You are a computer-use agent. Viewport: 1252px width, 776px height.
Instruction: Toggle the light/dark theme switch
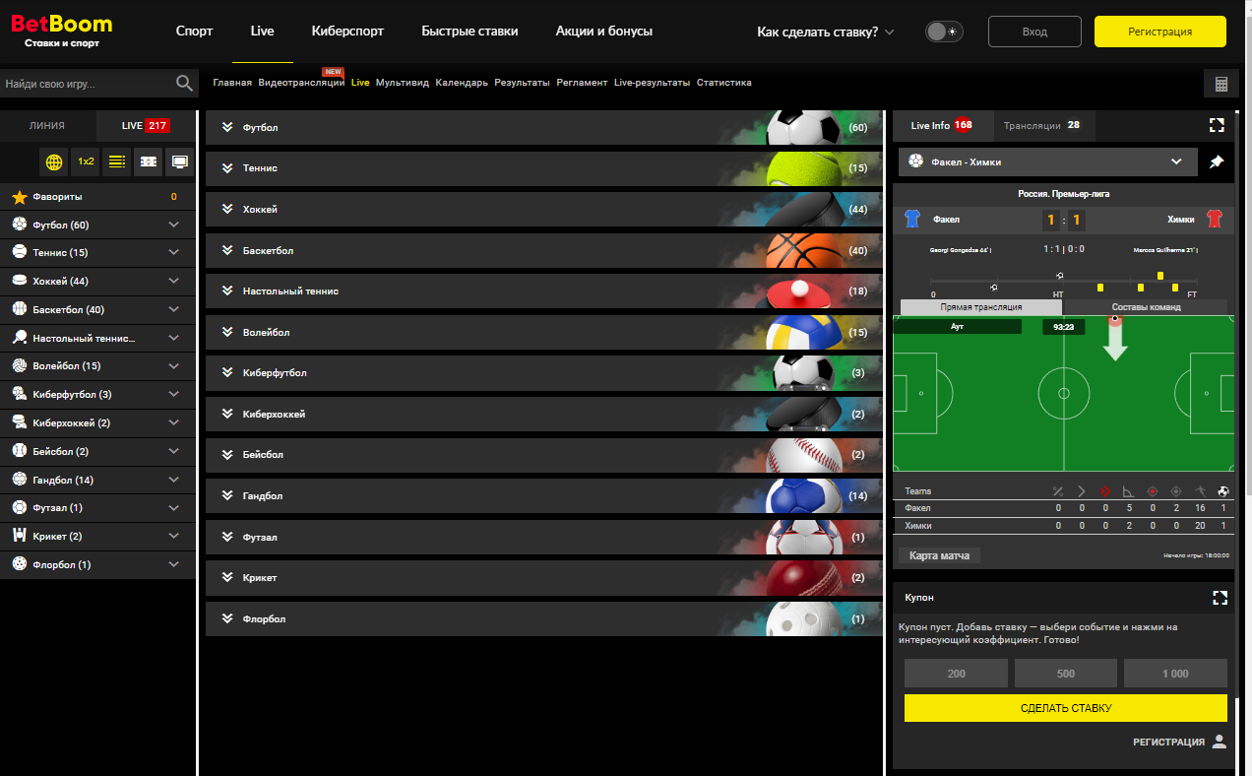click(944, 32)
